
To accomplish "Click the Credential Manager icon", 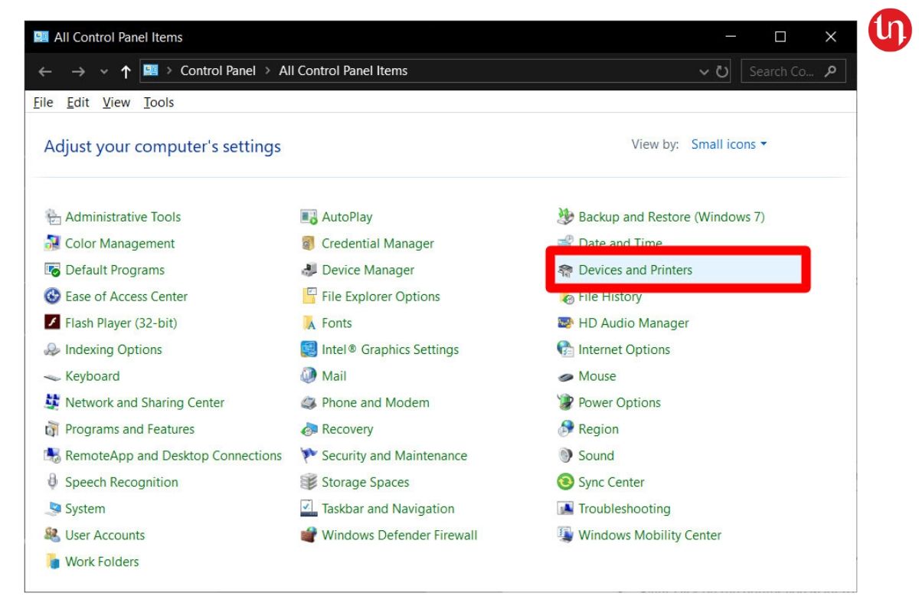I will 309,244.
